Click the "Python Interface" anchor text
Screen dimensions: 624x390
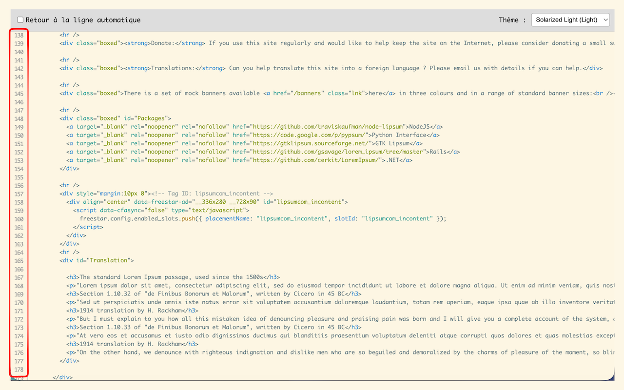coord(399,135)
